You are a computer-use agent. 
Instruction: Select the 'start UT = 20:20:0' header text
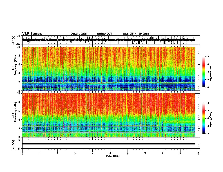click(136, 34)
